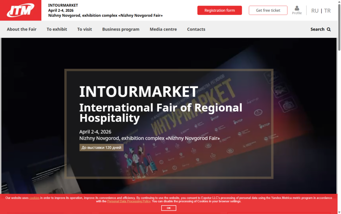Click the "До выставки 120 дней" countdown badge
341x214 pixels.
tap(102, 148)
